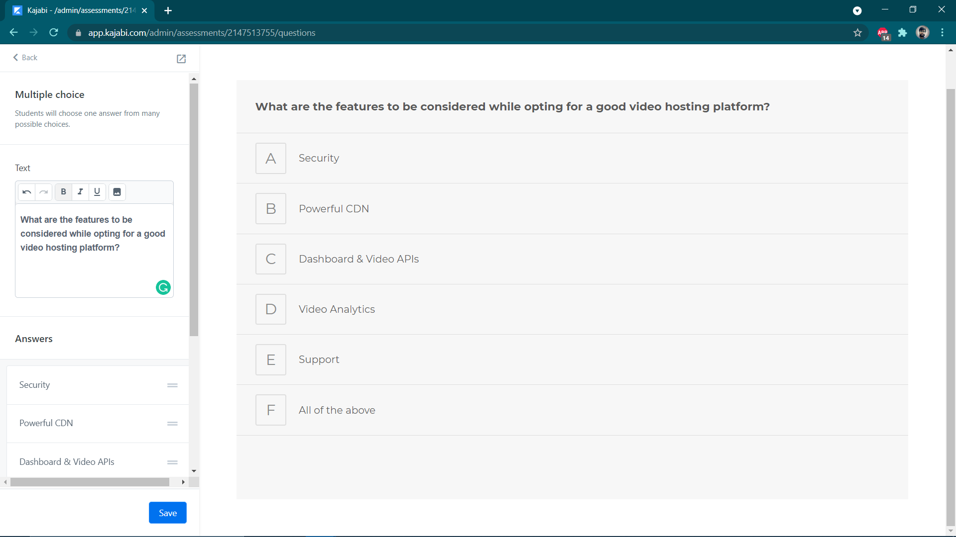
Task: Click the redo icon in text editor
Action: click(x=44, y=192)
